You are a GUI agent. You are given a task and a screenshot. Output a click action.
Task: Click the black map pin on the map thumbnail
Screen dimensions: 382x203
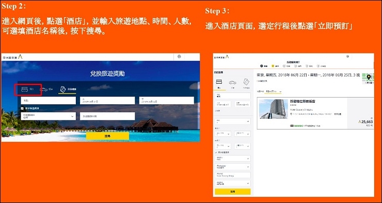tap(369, 77)
